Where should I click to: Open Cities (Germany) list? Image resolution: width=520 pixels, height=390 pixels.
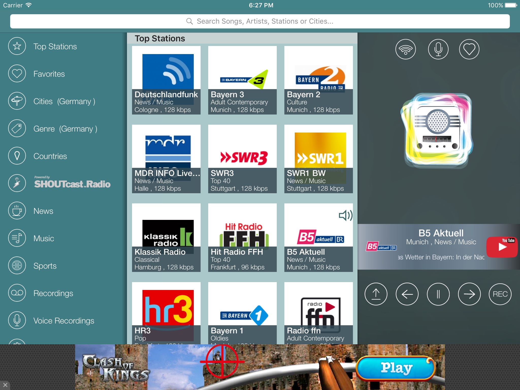[64, 101]
